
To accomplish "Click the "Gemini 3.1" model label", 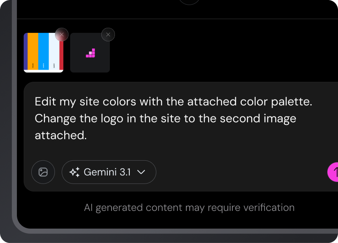I will pyautogui.click(x=107, y=172).
